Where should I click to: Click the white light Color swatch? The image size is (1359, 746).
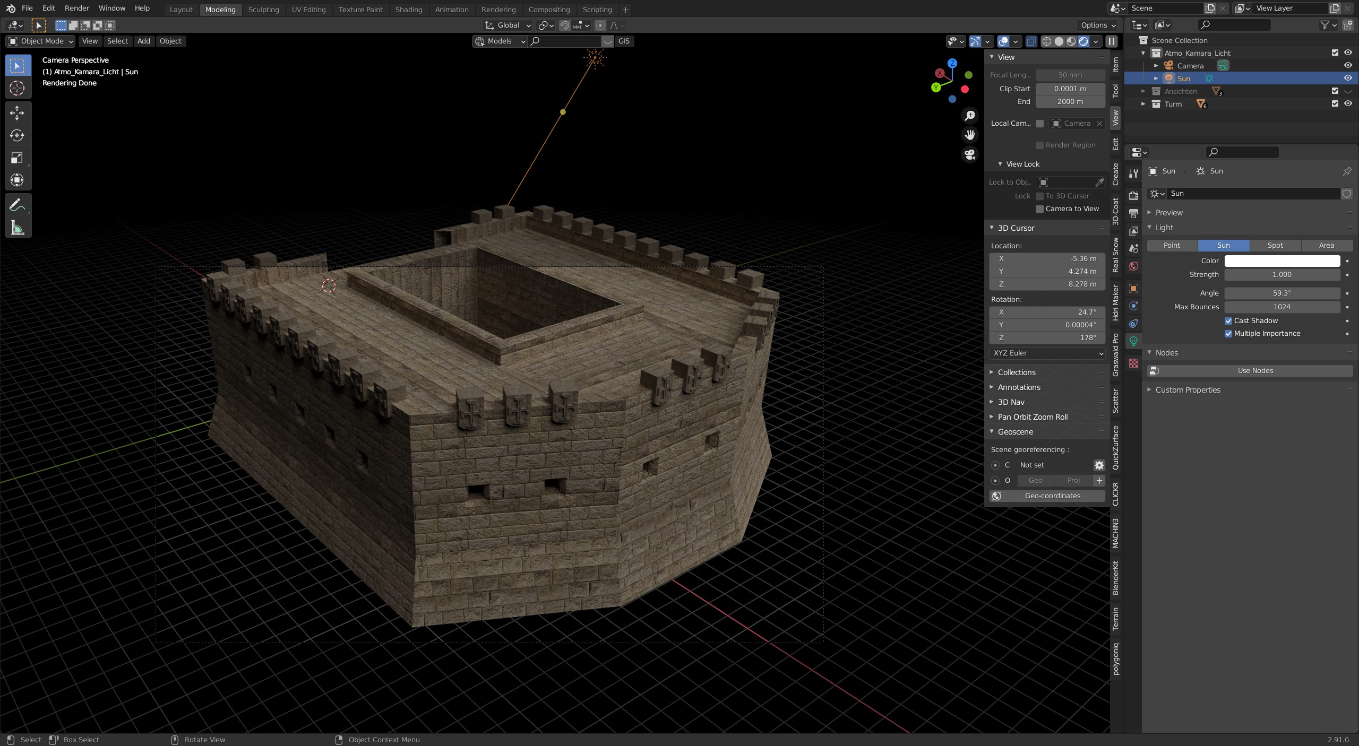[x=1281, y=261]
